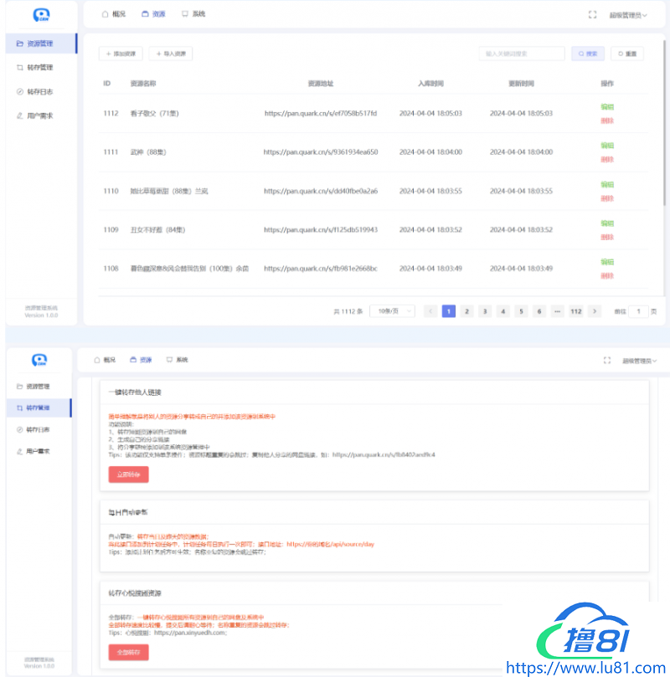
Task: Click 删除 for resource ID 1108
Action: pyautogui.click(x=607, y=276)
